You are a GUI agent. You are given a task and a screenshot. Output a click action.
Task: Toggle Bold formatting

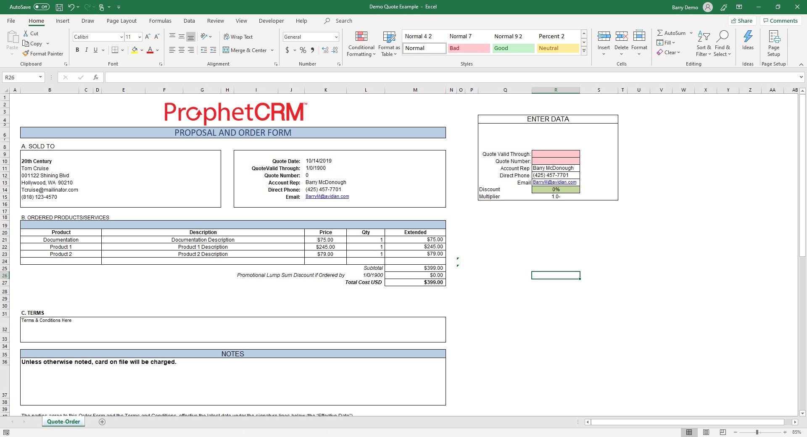click(77, 50)
